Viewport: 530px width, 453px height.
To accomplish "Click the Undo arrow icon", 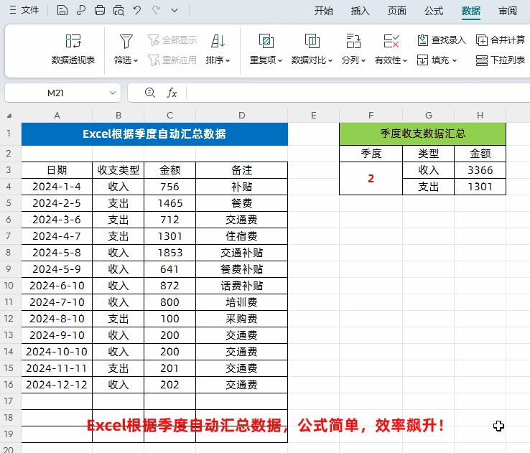I will pos(137,10).
